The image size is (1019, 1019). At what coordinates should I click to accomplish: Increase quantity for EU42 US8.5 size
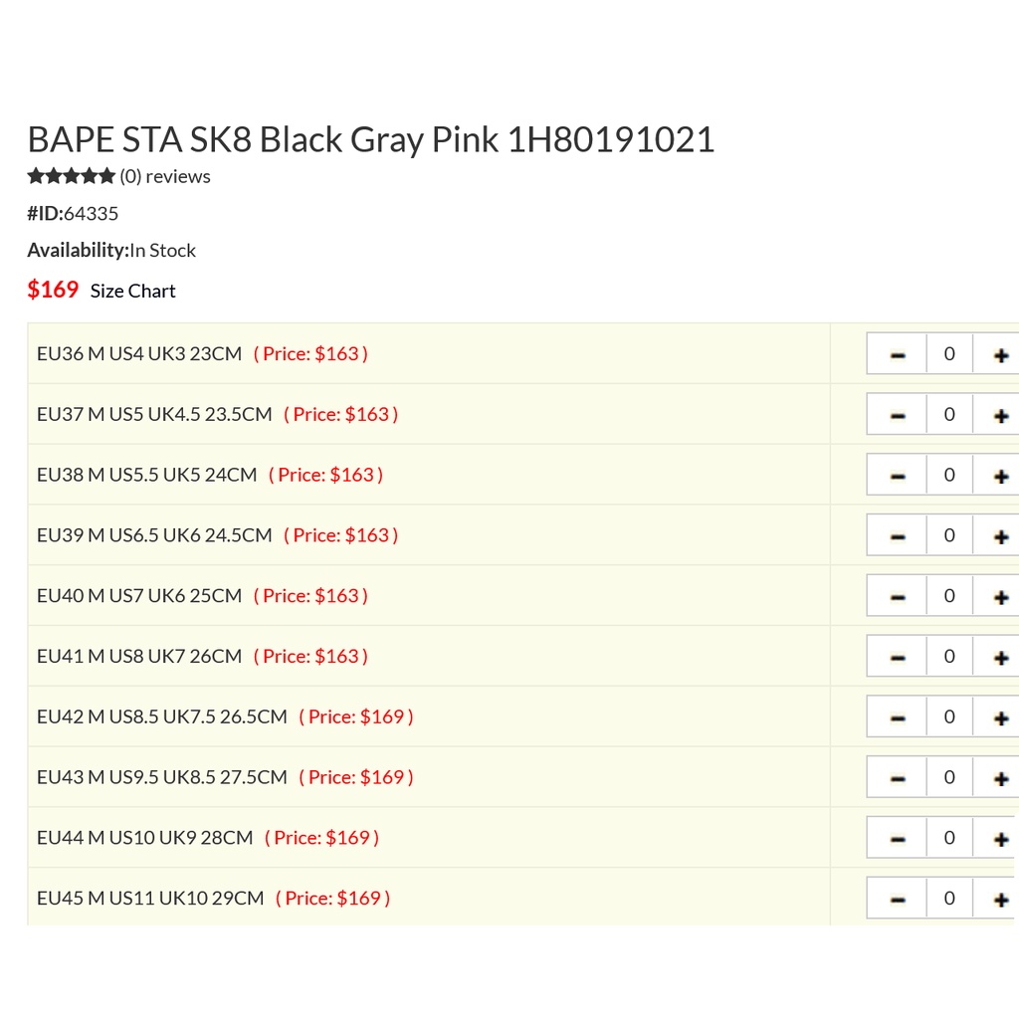click(x=1000, y=716)
